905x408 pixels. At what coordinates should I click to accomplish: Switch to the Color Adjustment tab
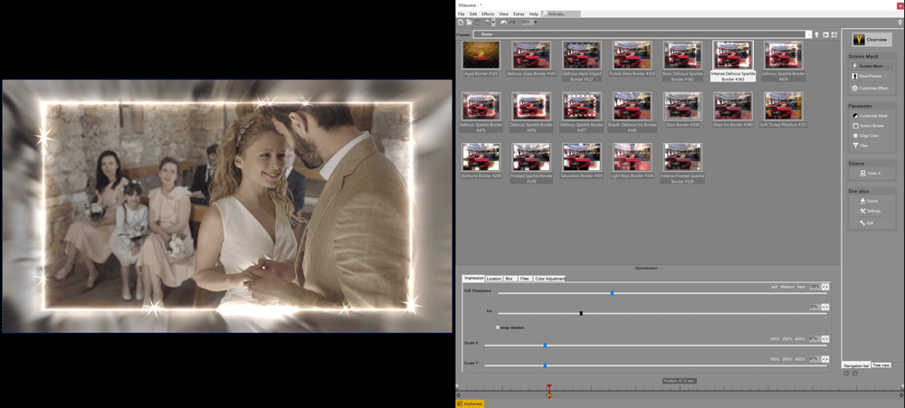coord(549,279)
